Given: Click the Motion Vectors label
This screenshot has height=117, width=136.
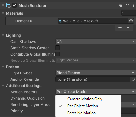Looking at the screenshot, I should click(24, 92).
